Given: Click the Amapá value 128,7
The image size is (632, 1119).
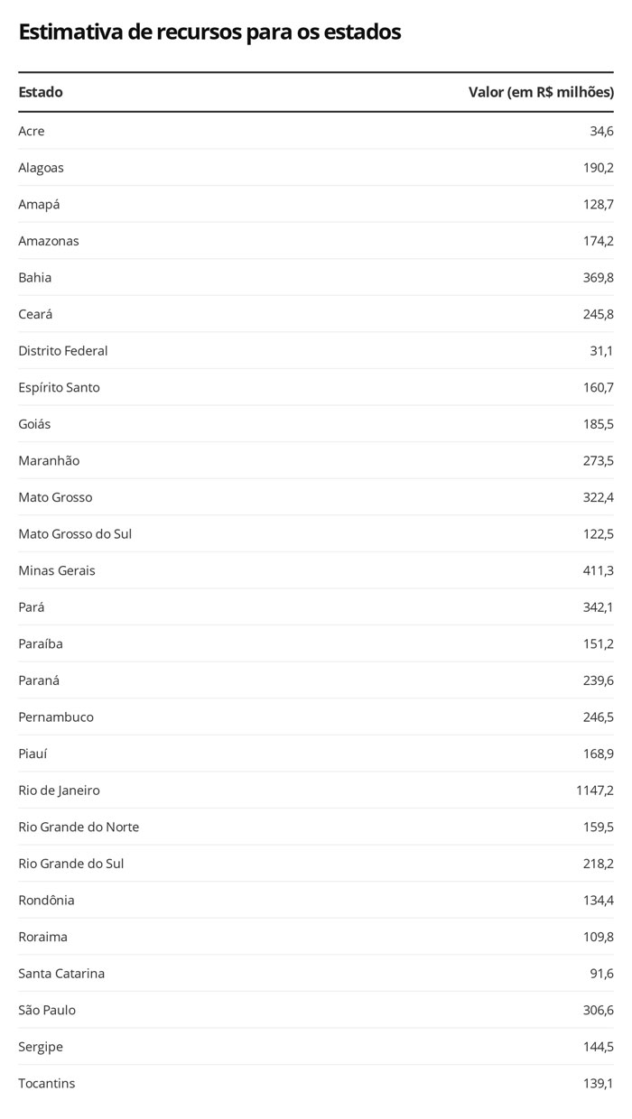Looking at the screenshot, I should (598, 205).
